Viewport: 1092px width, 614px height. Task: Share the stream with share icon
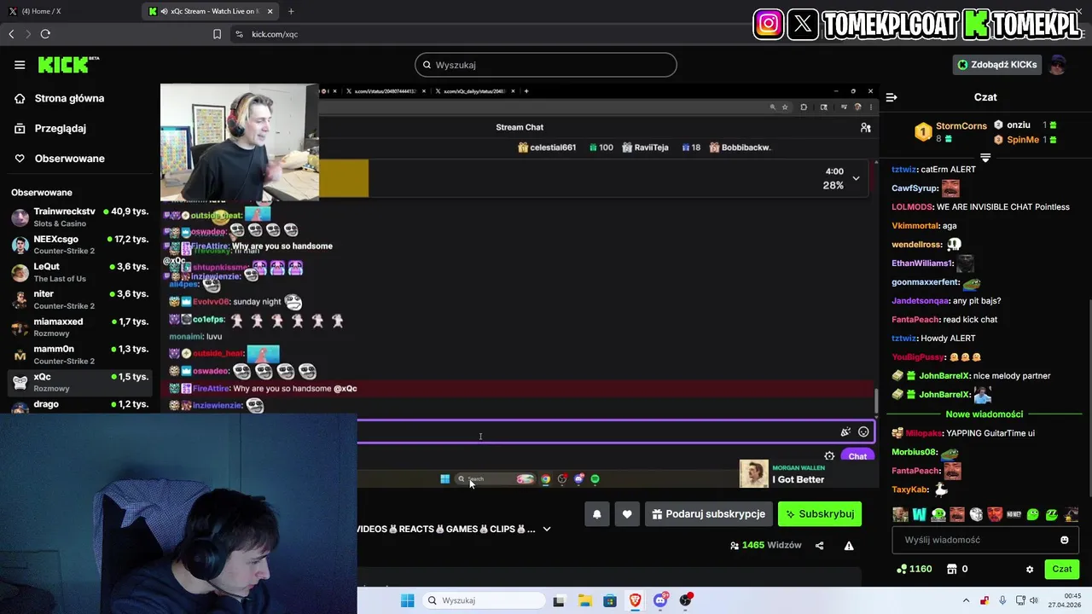point(820,546)
